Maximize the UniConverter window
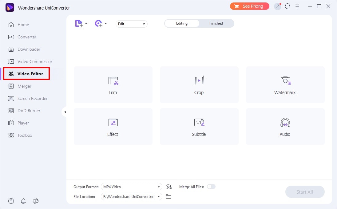This screenshot has height=209, width=337. tap(319, 6)
